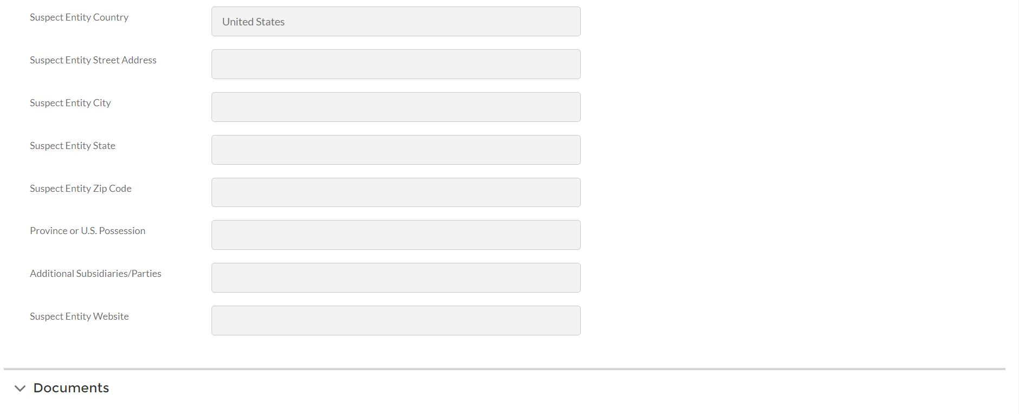Click the Documents section heading
Viewport: 1019px width, 414px height.
click(71, 388)
